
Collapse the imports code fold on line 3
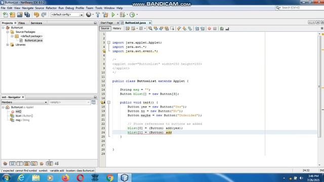[109, 42]
